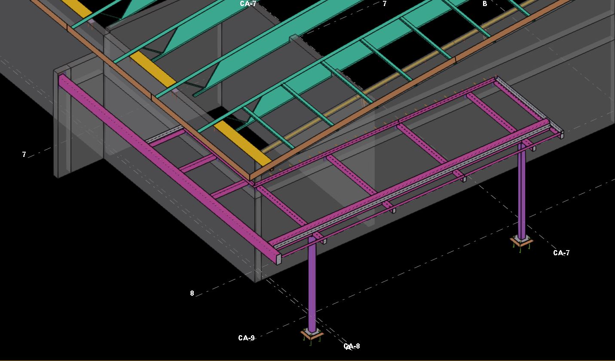Select the gray end plate of the long magenta beam
615x361 pixels.
[278, 259]
